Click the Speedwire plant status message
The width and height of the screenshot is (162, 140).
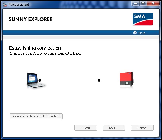[45, 54]
